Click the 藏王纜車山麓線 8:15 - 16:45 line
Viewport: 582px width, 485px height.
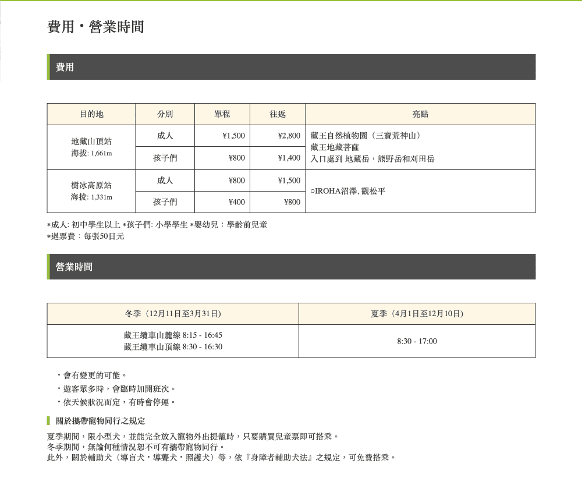pos(173,335)
